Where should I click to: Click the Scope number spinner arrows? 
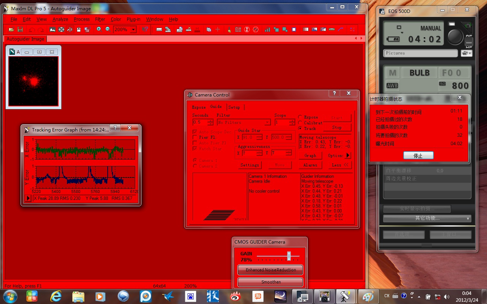point(292,122)
